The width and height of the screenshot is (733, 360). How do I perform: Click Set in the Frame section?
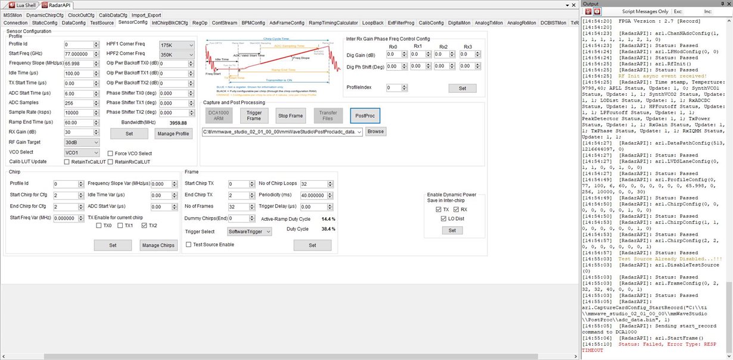pos(312,245)
